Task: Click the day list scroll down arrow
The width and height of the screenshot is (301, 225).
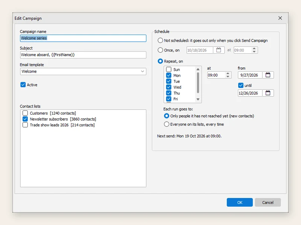Action: click(x=198, y=99)
